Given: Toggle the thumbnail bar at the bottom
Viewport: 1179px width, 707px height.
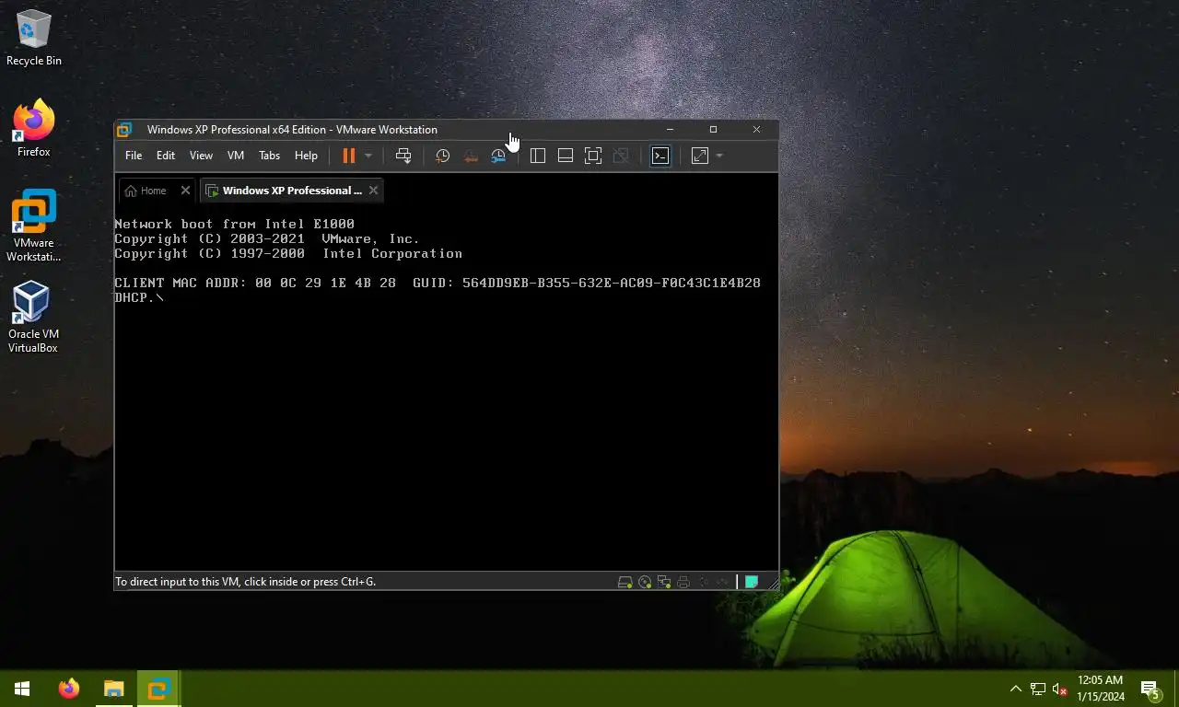Looking at the screenshot, I should (566, 156).
